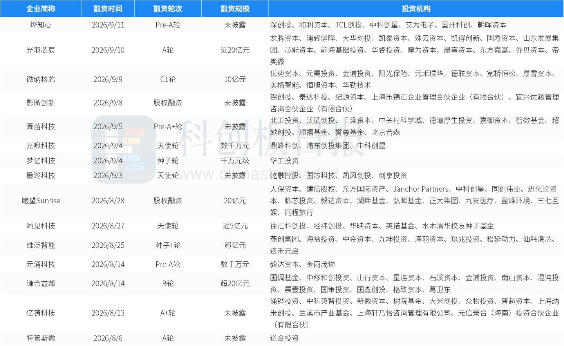Select the 光羽芯辰 company cell

coord(41,50)
